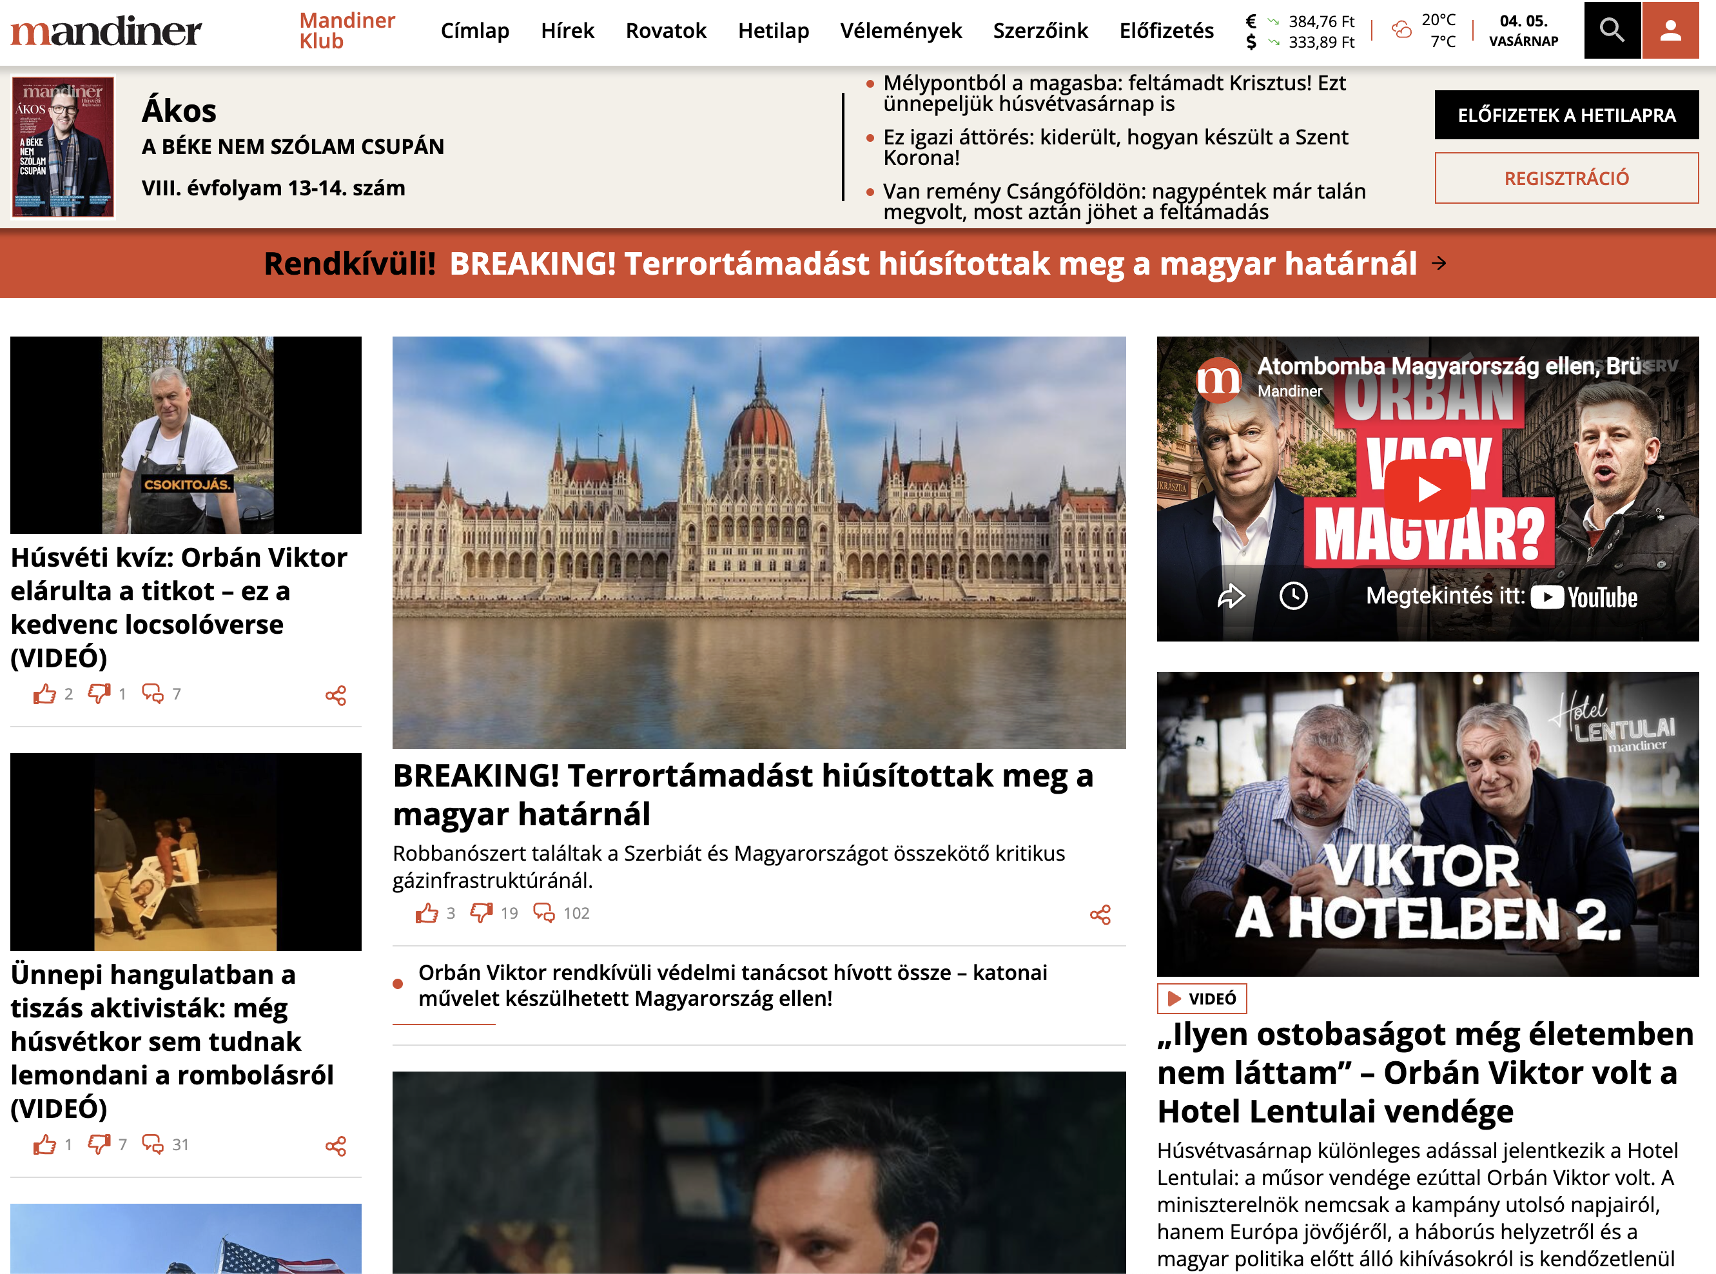The image size is (1716, 1274).
Task: Click the watch-later clock on the video thumbnail
Action: 1294,595
